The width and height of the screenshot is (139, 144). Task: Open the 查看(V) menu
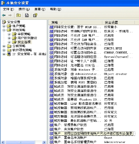tap(40, 9)
